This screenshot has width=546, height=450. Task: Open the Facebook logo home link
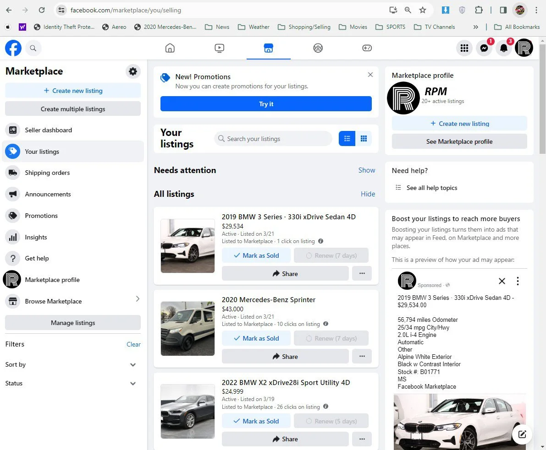tap(13, 48)
